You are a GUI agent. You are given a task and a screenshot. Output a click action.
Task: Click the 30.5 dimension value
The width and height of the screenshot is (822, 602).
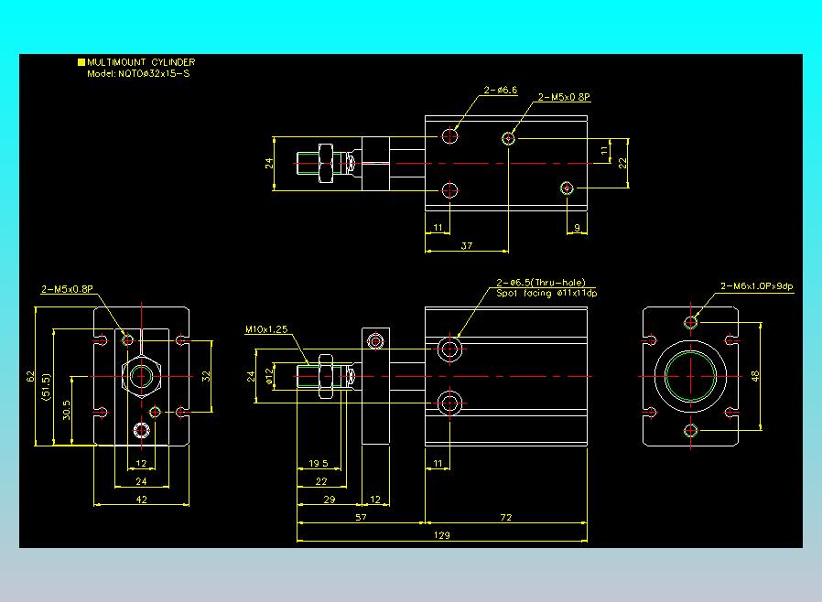coord(66,410)
